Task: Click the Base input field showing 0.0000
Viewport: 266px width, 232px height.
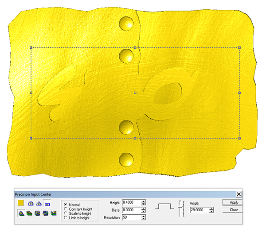Action: (x=132, y=210)
